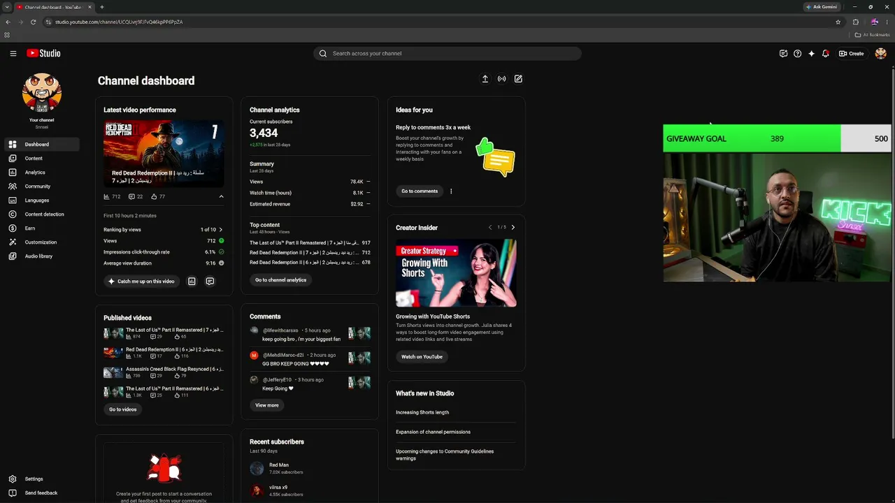This screenshot has height=503, width=895.
Task: Open Upcoming changes to Community Guidelines warnings
Action: pyautogui.click(x=445, y=455)
